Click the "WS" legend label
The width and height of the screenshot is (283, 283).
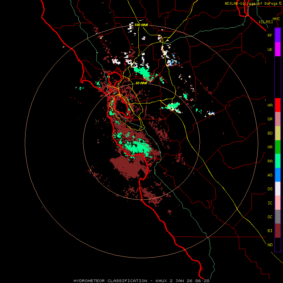click(270, 175)
